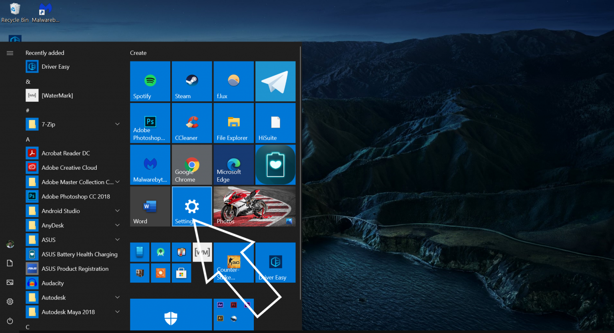The width and height of the screenshot is (614, 333).
Task: Open the Windows Security shield tile
Action: coord(171,315)
